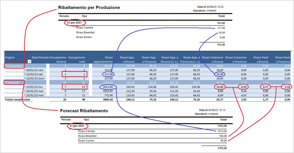The width and height of the screenshot is (294, 153).
Task: Click the Totale complessivo row label
Action: [x=17, y=99]
